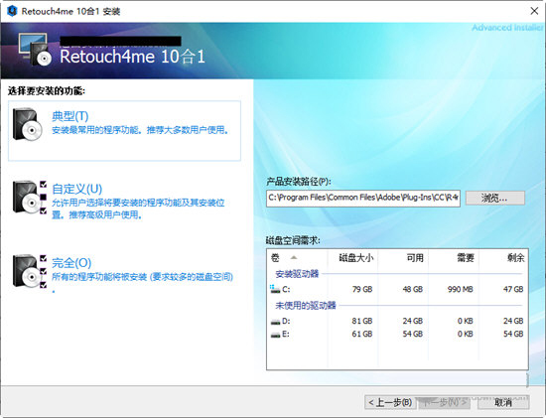The height and width of the screenshot is (418, 546).
Task: Click the 990 MB required space cell
Action: click(460, 289)
